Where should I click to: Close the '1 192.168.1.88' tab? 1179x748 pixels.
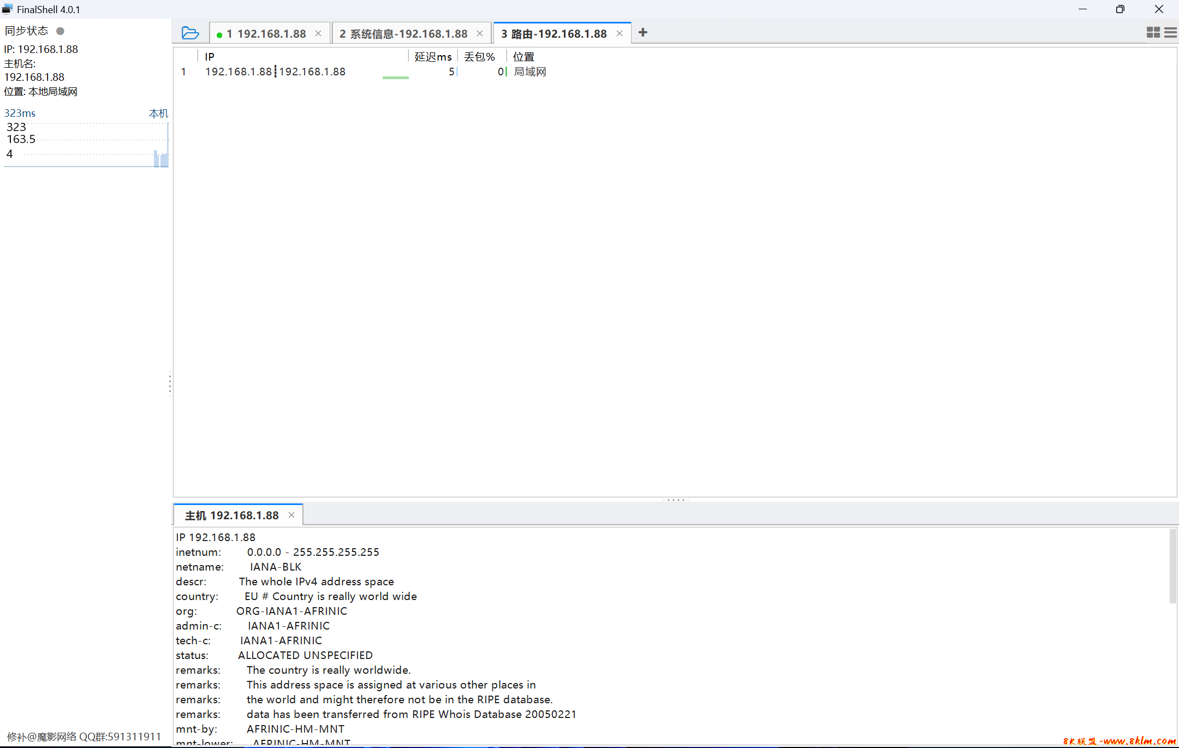click(x=318, y=33)
